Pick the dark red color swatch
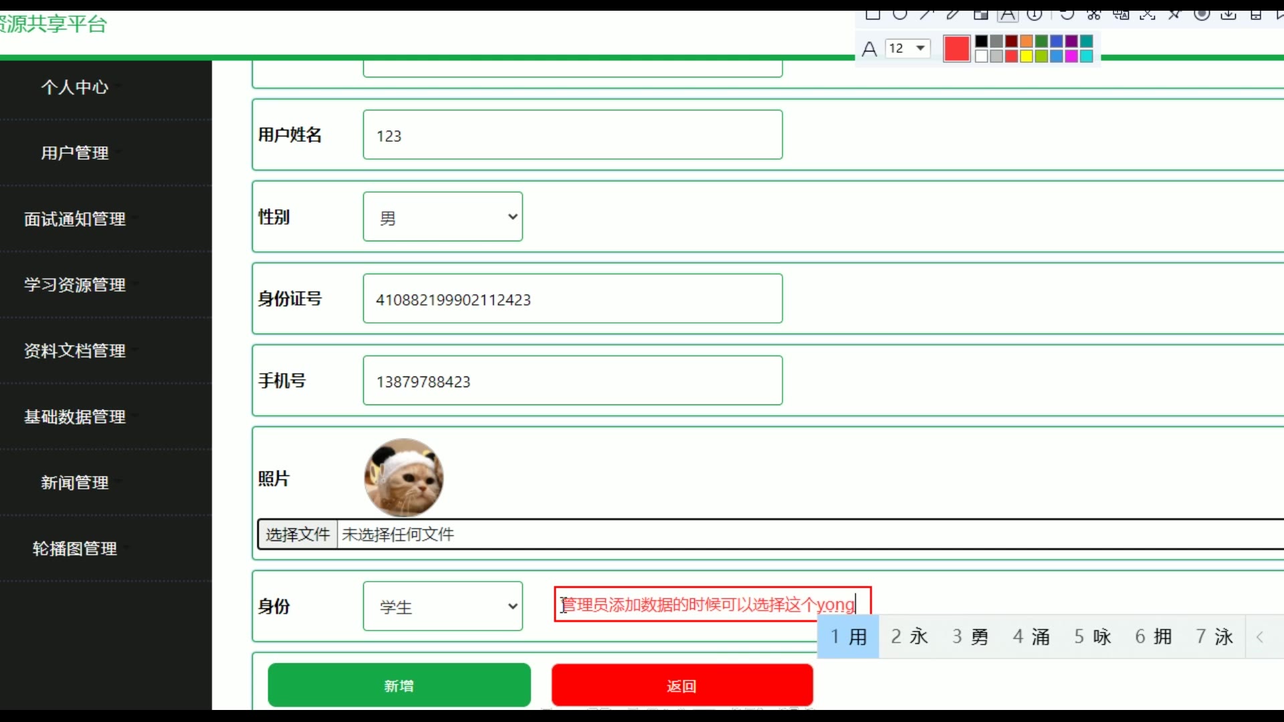Image resolution: width=1284 pixels, height=722 pixels. pos(1011,41)
